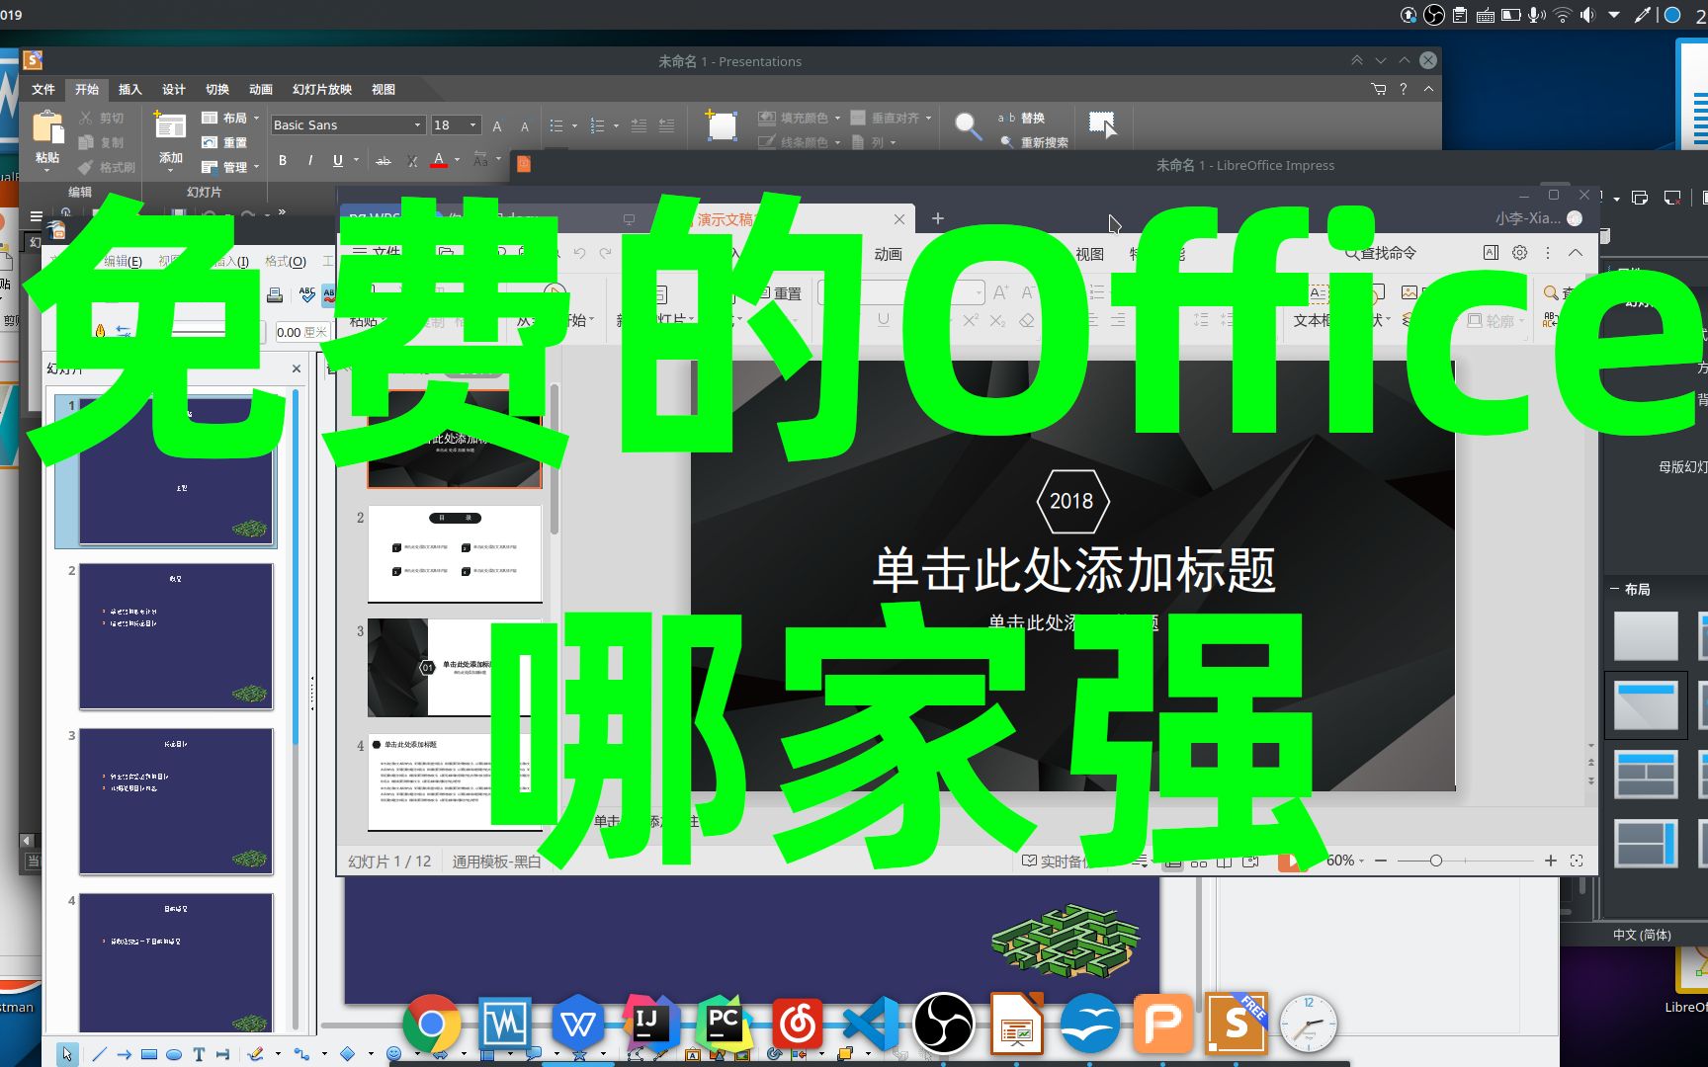Click the WPS zoom in plus button
This screenshot has height=1067, width=1708.
coord(1551,861)
